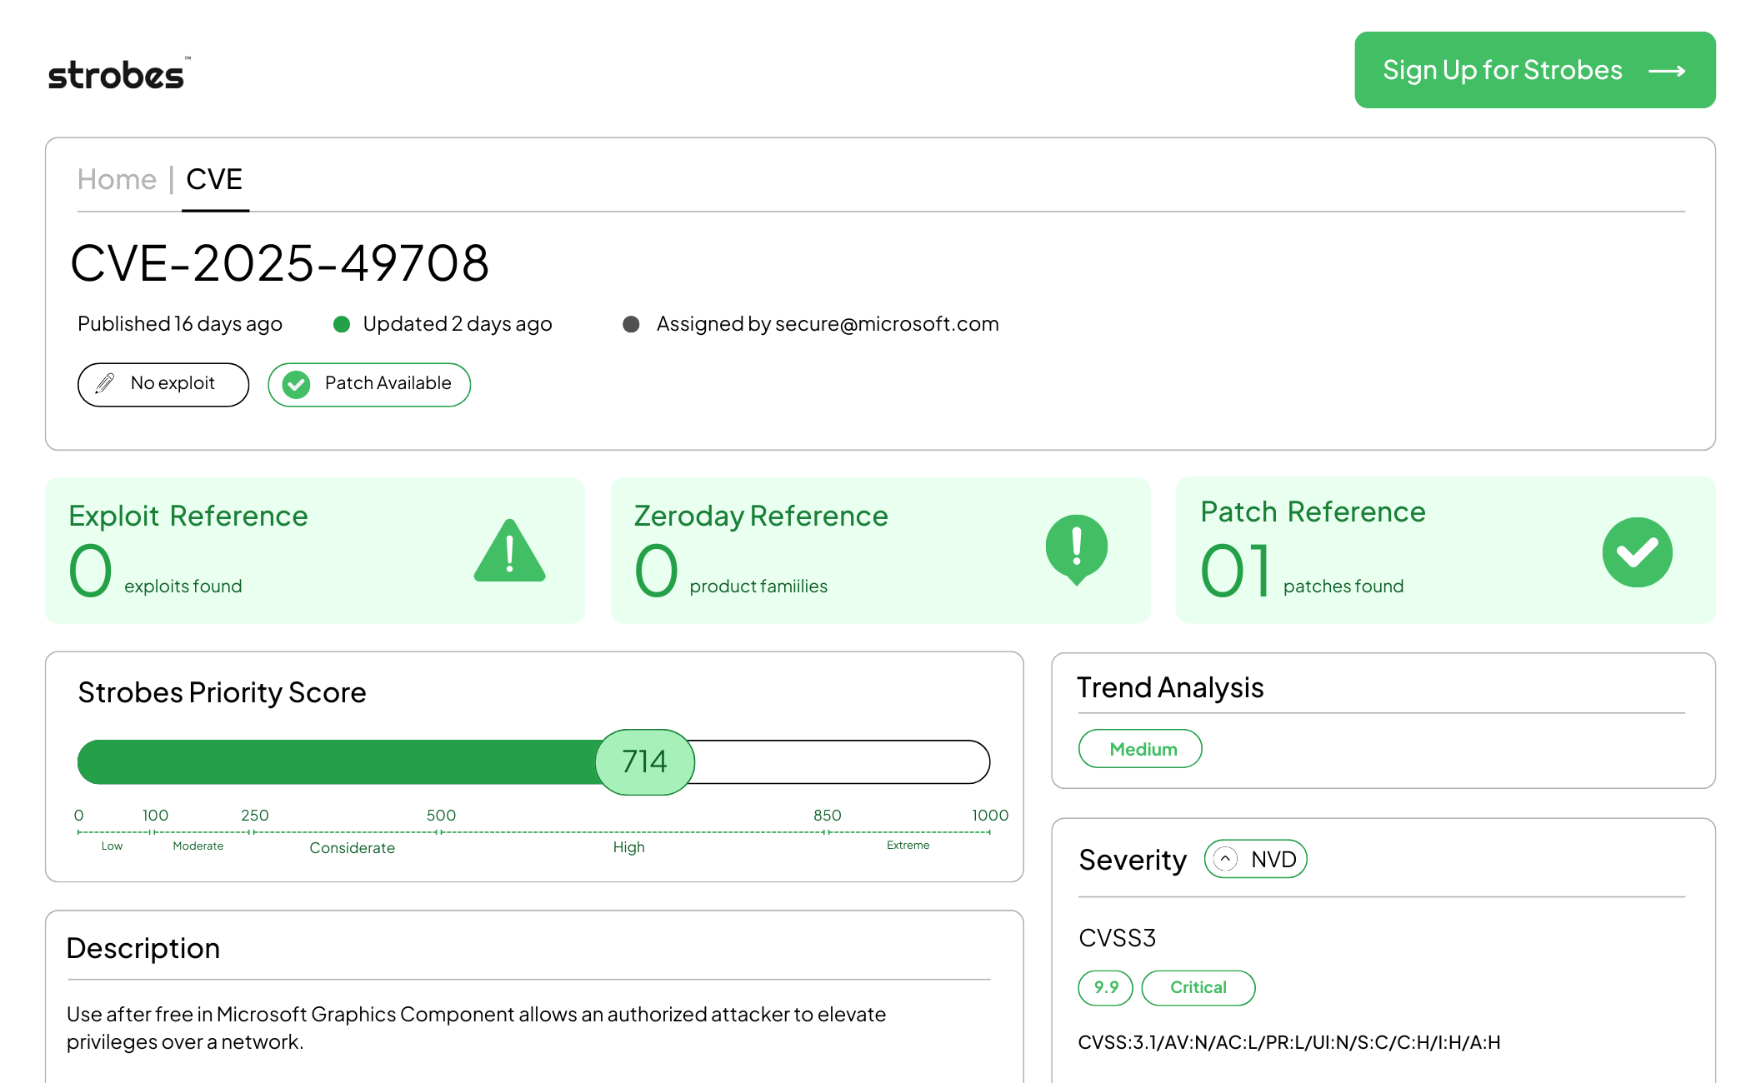Click the green check icon beside Patch Available

[x=297, y=385]
